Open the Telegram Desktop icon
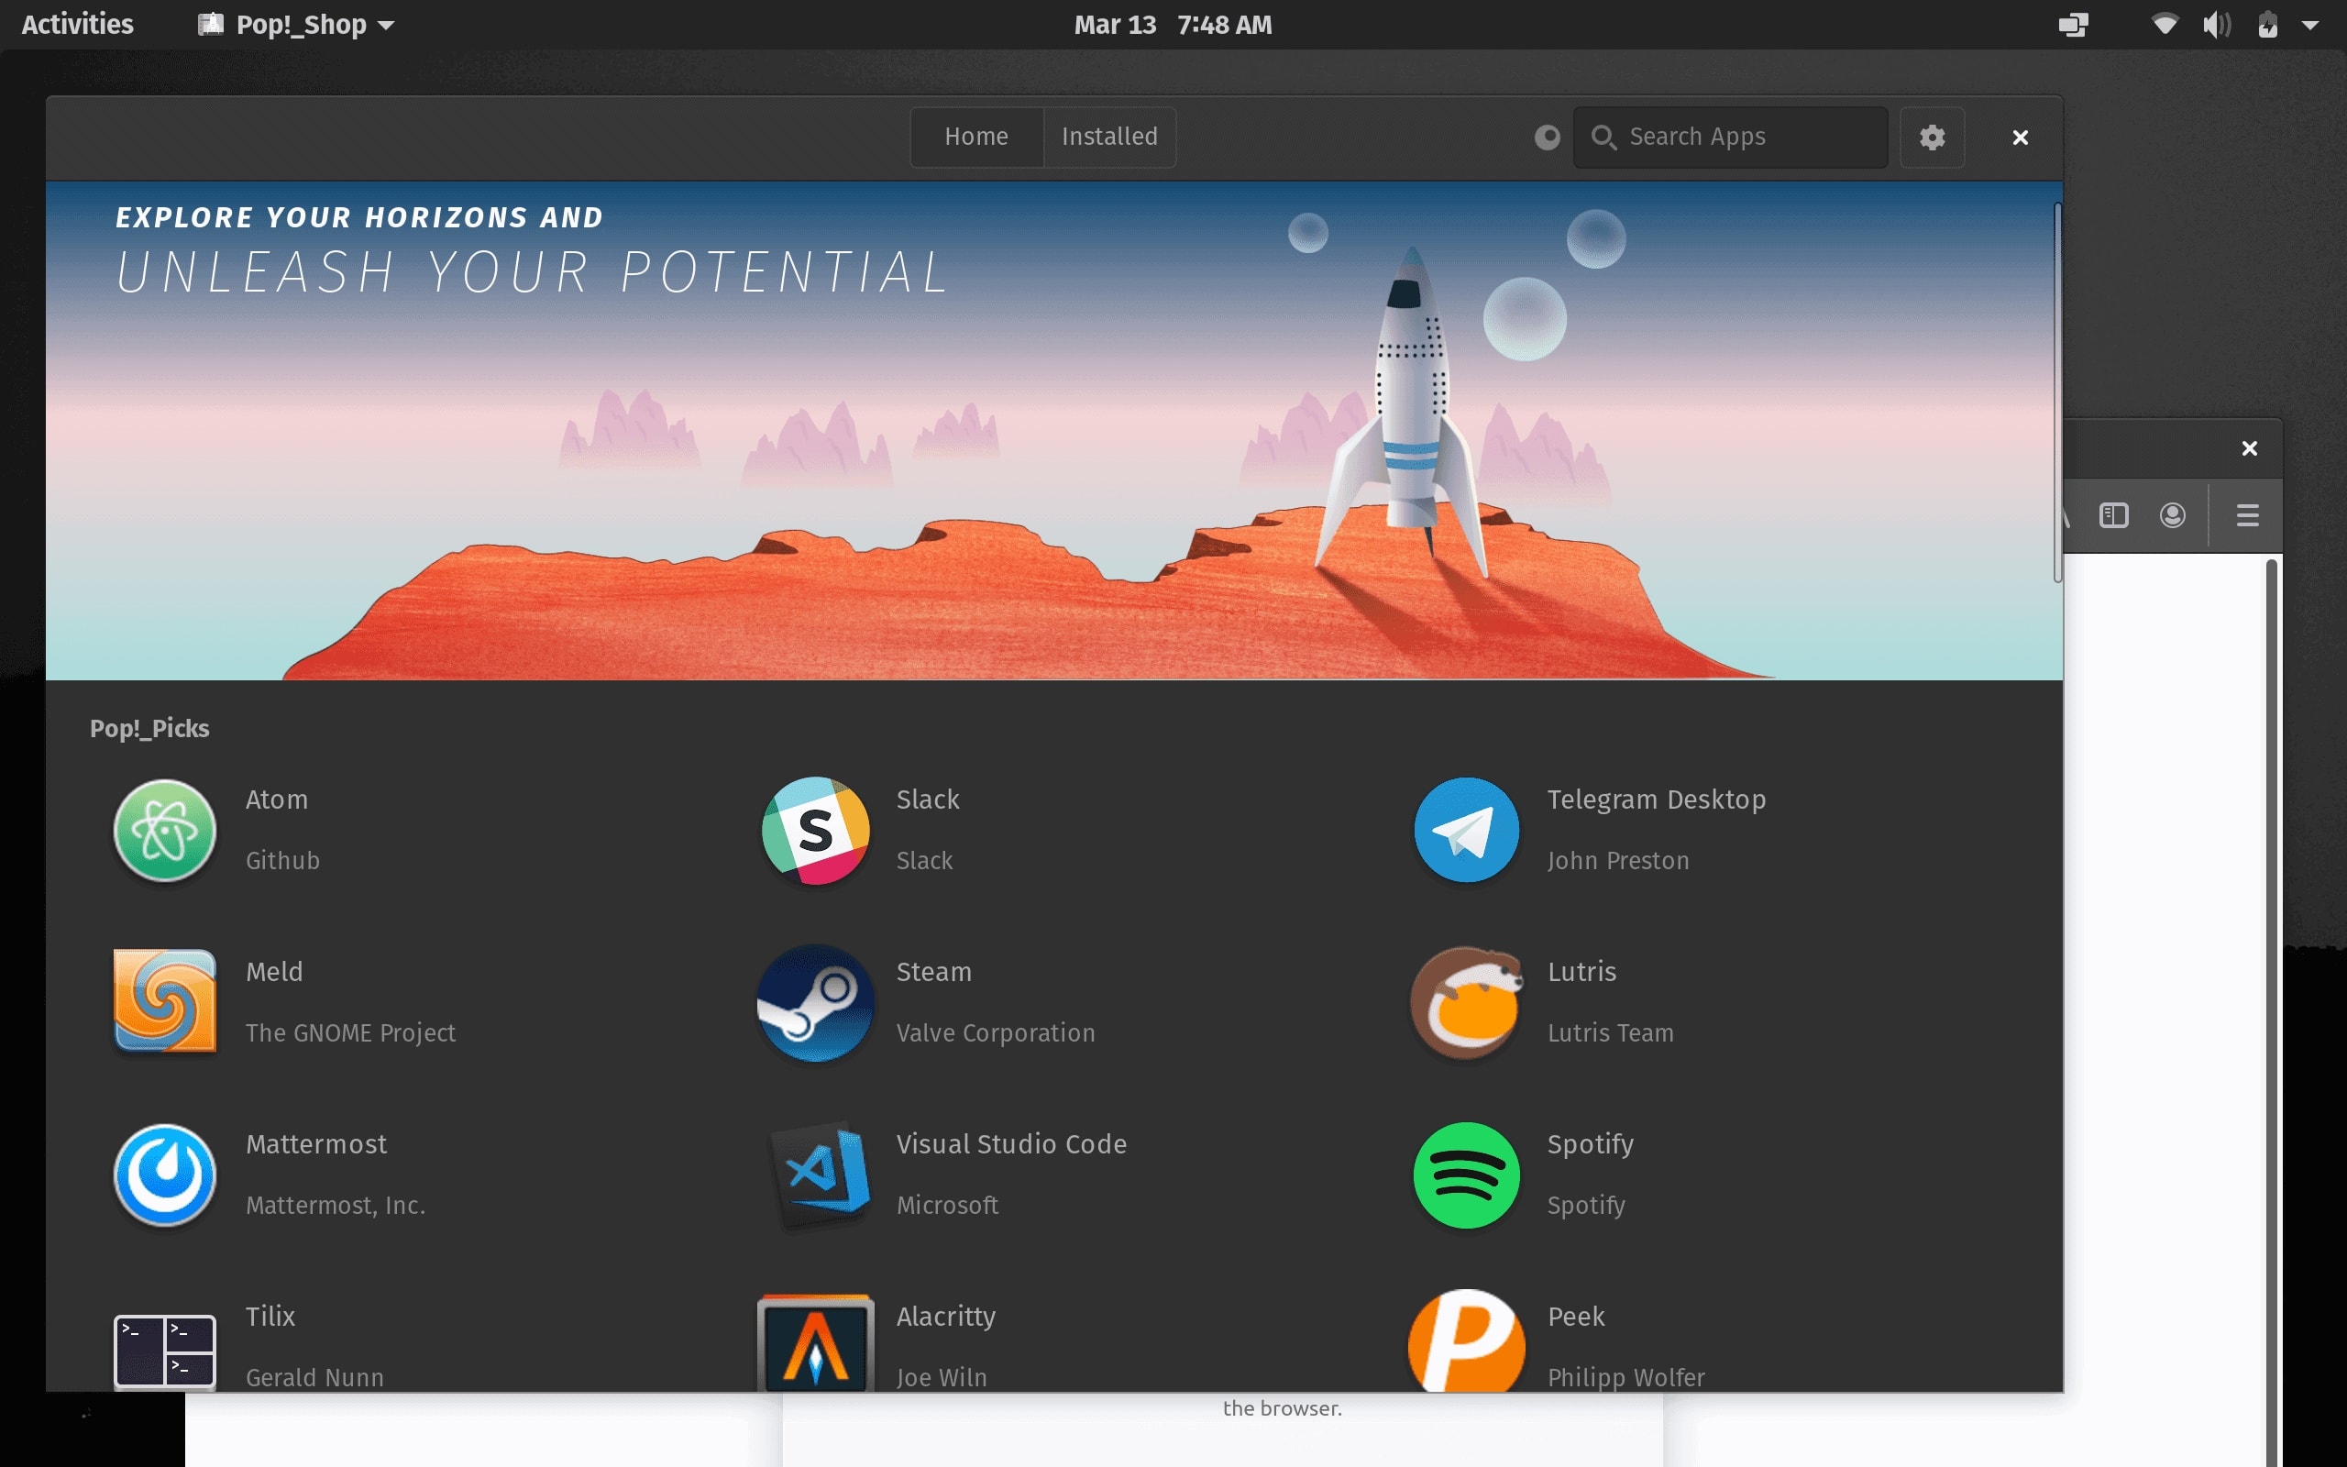Image resolution: width=2347 pixels, height=1467 pixels. pyautogui.click(x=1466, y=831)
